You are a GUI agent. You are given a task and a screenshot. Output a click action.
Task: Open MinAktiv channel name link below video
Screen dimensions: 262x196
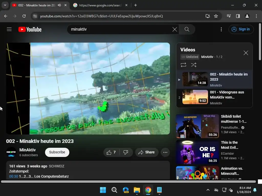pyautogui.click(x=27, y=150)
